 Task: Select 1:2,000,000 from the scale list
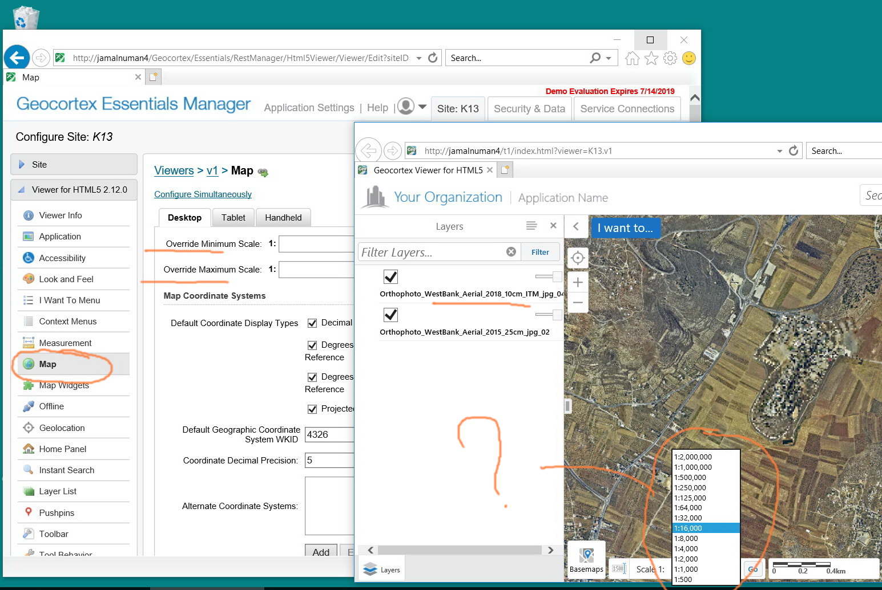coord(706,457)
